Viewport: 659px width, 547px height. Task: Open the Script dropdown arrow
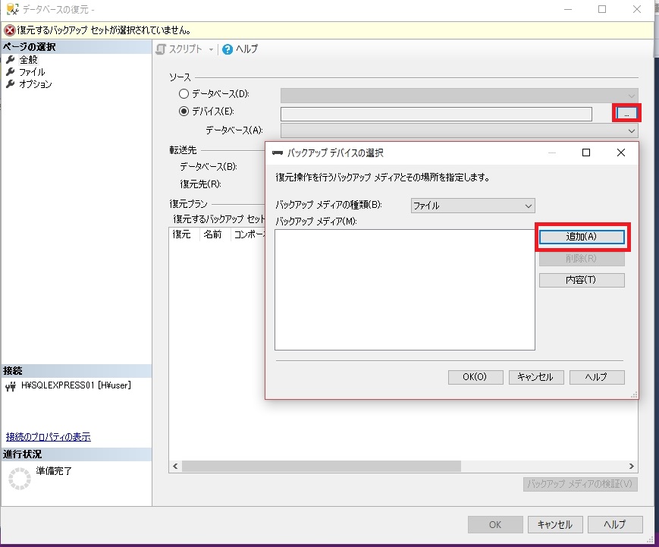(211, 49)
